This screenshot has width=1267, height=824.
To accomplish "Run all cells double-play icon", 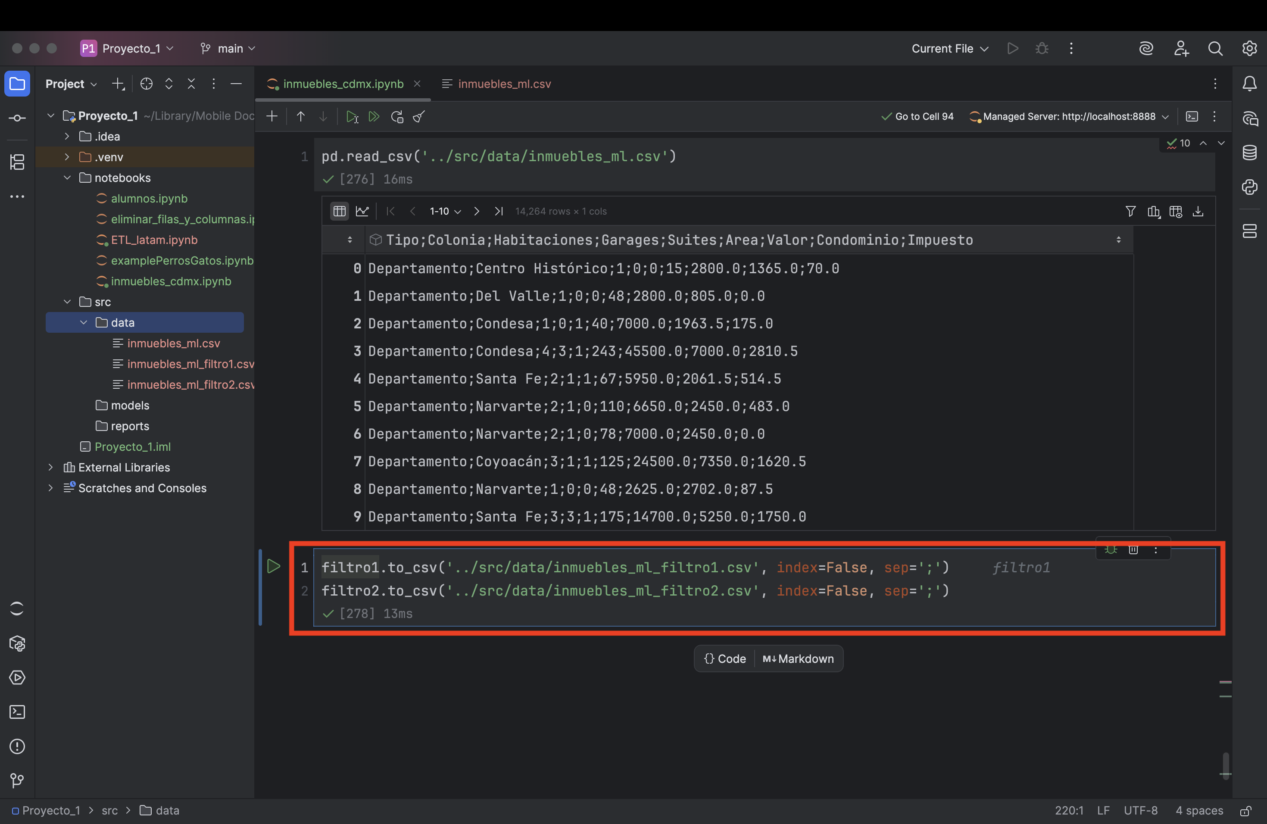I will [x=374, y=116].
